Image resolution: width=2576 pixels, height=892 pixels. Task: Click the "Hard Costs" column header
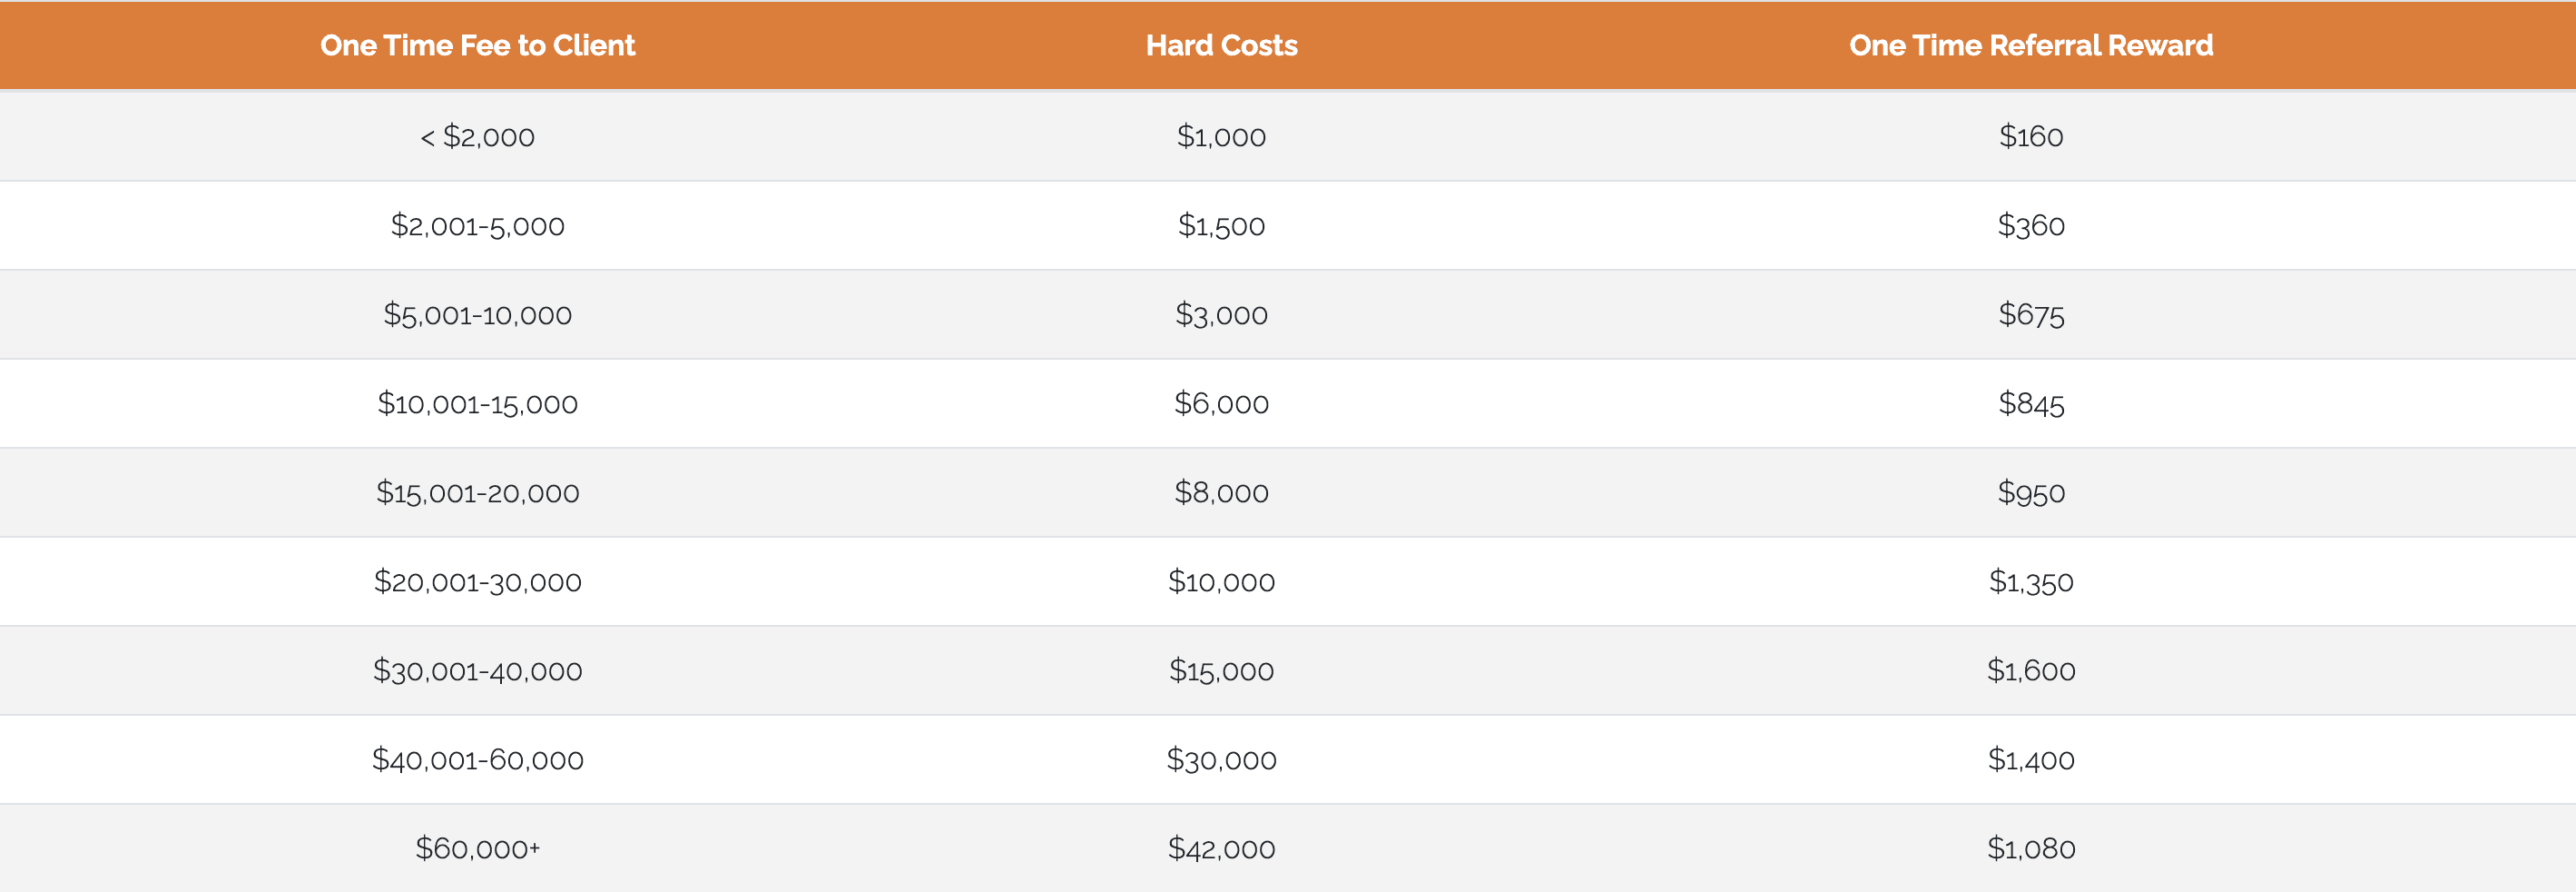[1221, 45]
